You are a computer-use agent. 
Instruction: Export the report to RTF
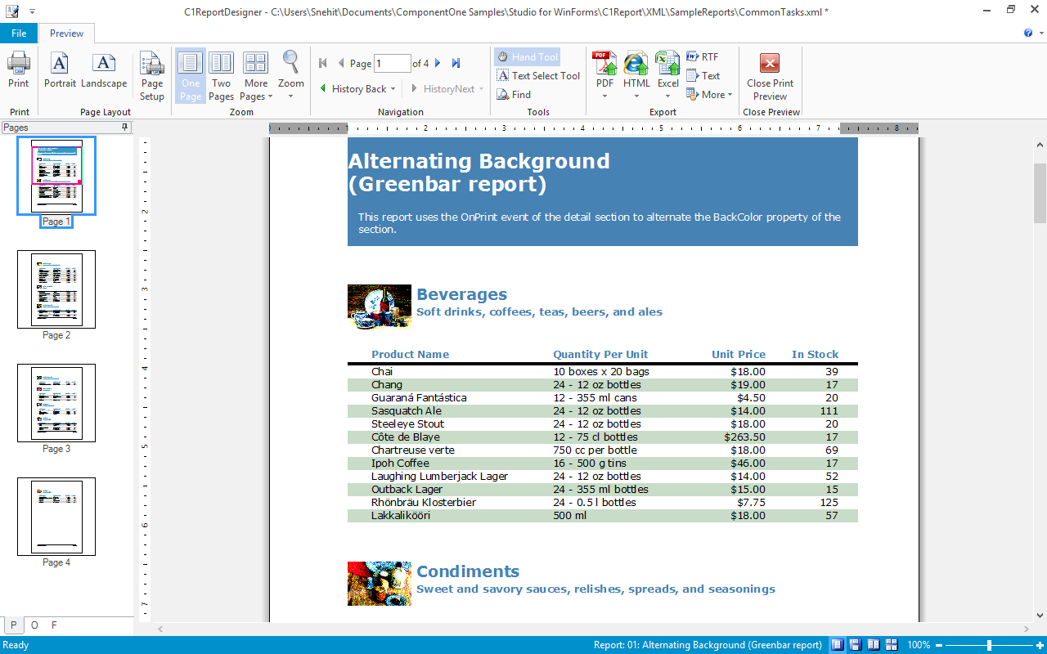coord(703,57)
